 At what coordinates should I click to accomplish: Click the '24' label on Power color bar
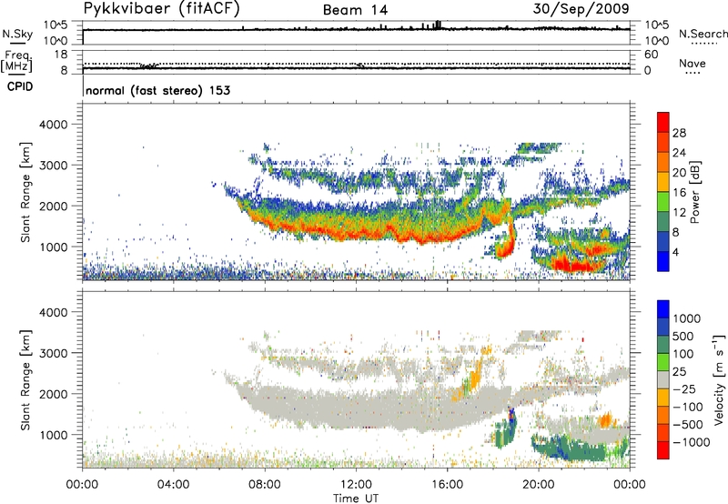tap(679, 153)
